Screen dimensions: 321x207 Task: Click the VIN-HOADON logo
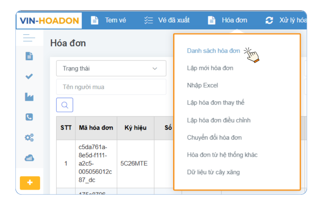49,21
